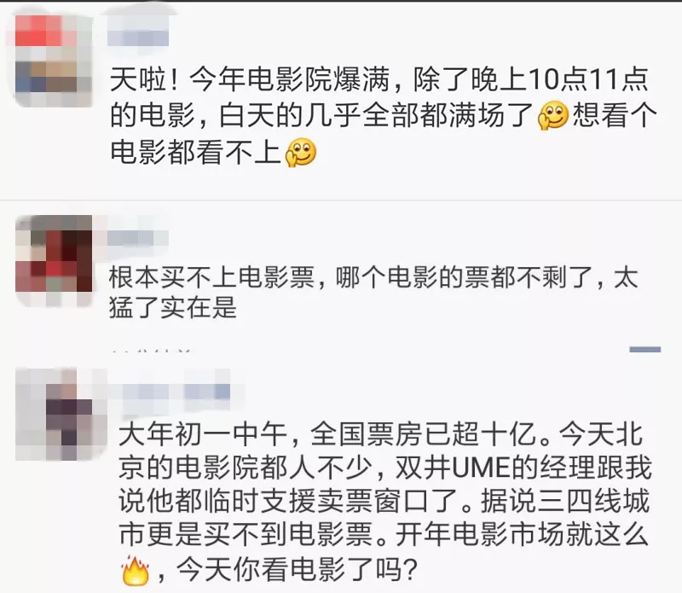Tap the line 的电影，白天的几乎全部都满场了
682x593 pixels.
coord(322,116)
